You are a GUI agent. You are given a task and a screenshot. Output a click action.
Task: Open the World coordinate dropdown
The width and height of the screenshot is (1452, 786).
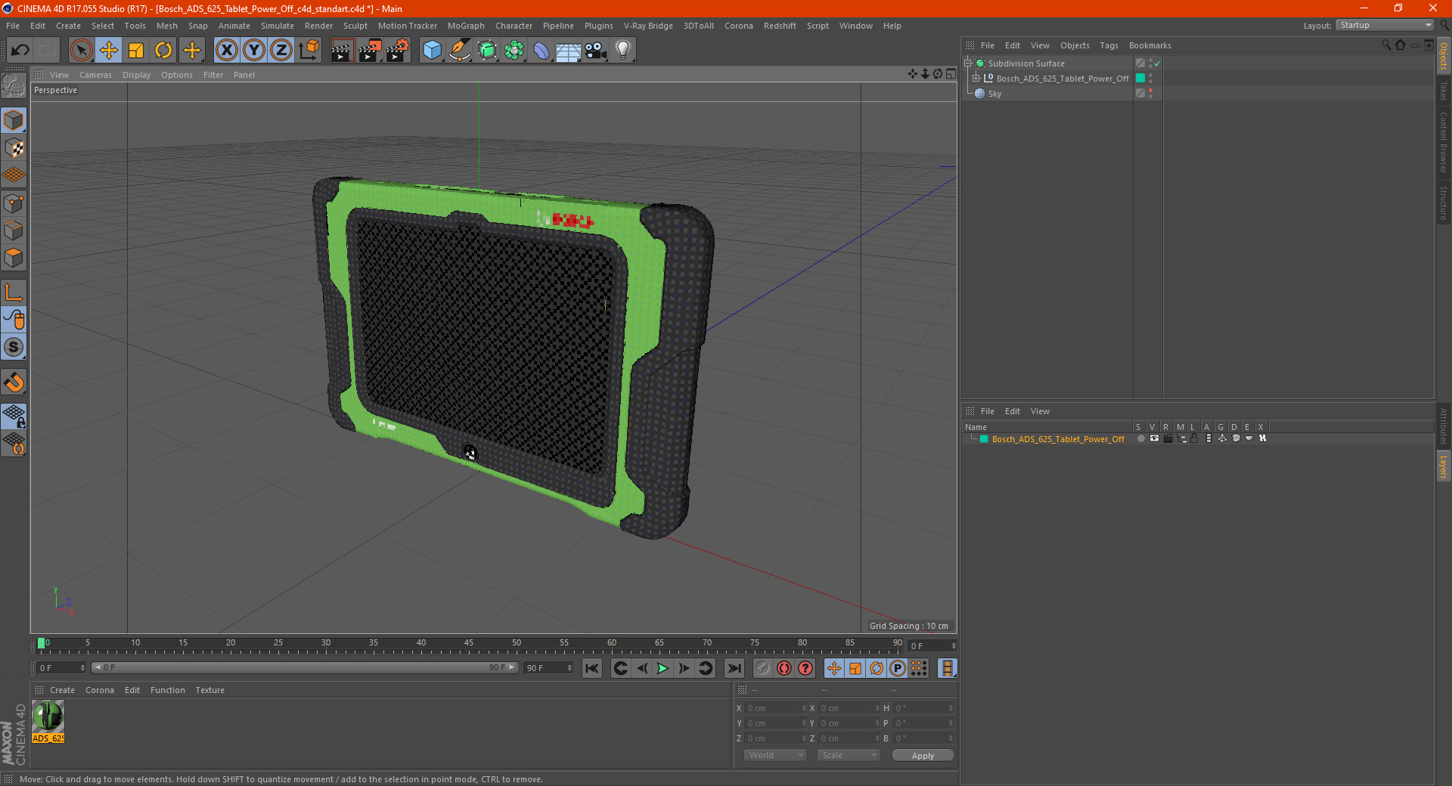[x=775, y=755]
